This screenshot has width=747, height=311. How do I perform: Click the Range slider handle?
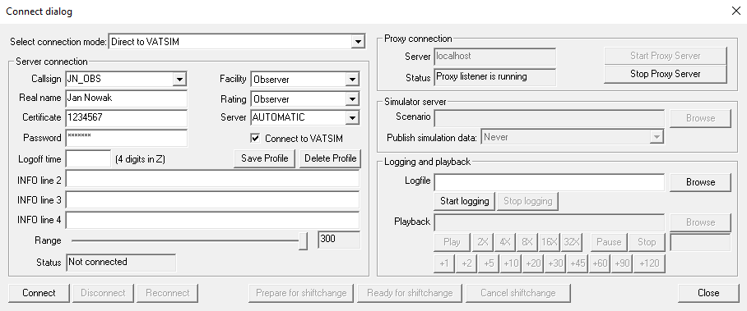tap(304, 240)
